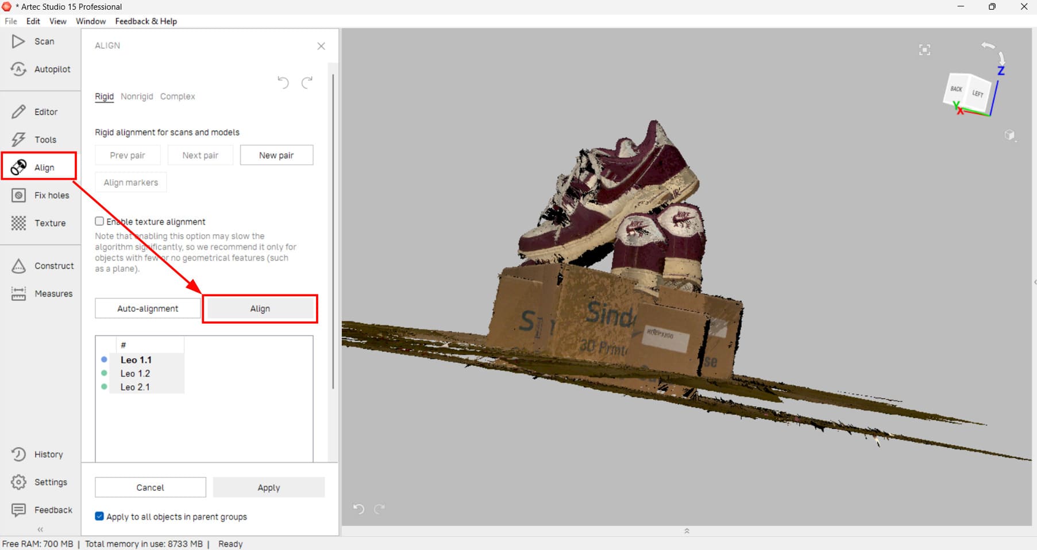1037x550 pixels.
Task: Click the Total memory in use status text
Action: click(144, 544)
